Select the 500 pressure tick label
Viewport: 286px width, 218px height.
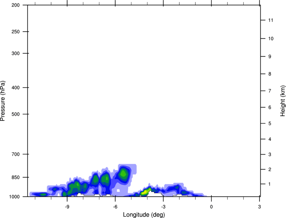click(x=15, y=114)
